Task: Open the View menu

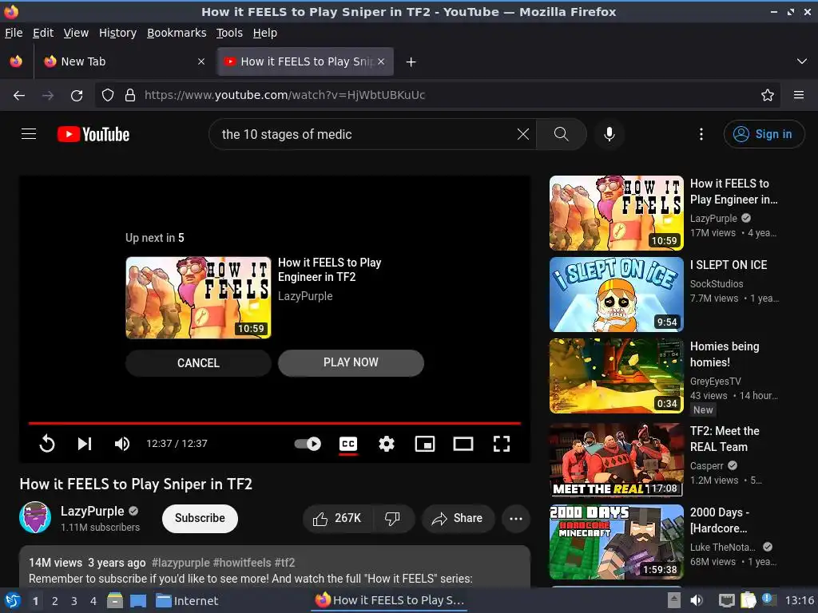Action: tap(76, 33)
